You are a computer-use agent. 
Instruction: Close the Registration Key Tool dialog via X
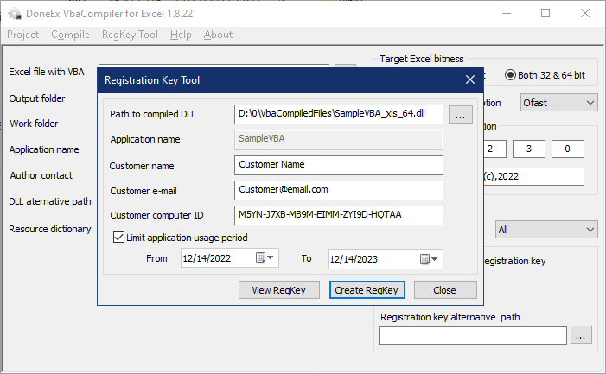(470, 79)
